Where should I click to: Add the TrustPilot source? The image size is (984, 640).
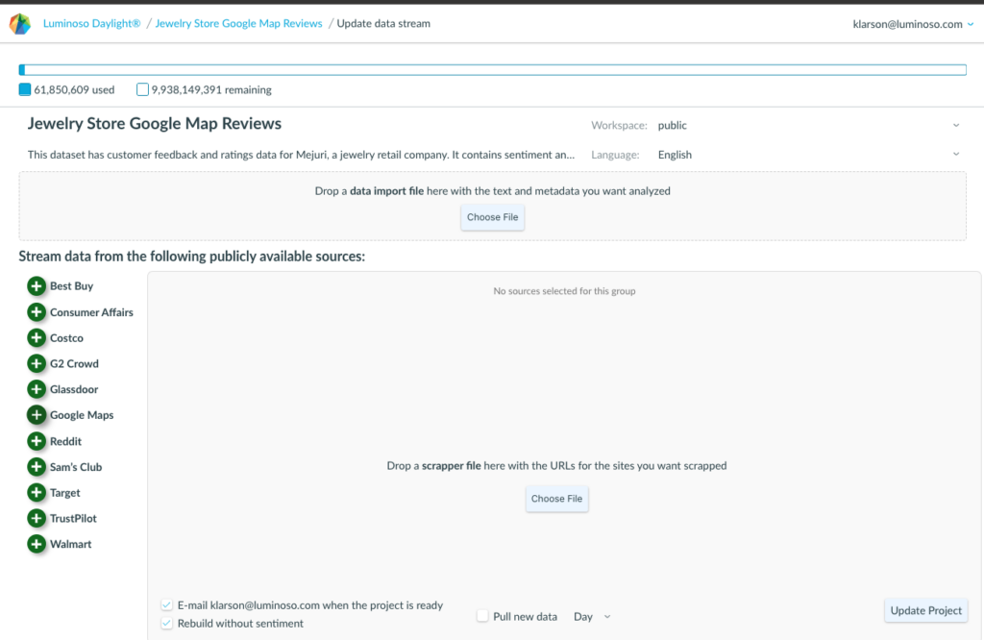point(37,518)
